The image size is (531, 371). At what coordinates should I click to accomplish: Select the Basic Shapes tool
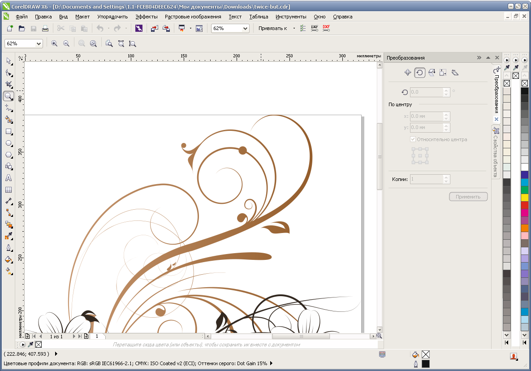9,166
